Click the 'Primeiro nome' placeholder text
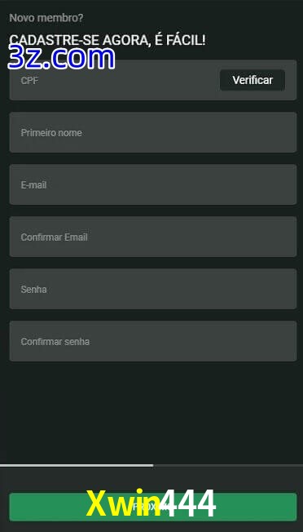303x532 pixels. 51,133
